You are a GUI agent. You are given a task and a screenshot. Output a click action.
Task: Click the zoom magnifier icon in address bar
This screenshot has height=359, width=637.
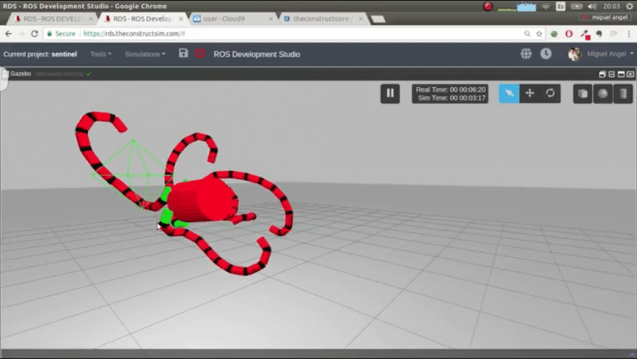[527, 34]
